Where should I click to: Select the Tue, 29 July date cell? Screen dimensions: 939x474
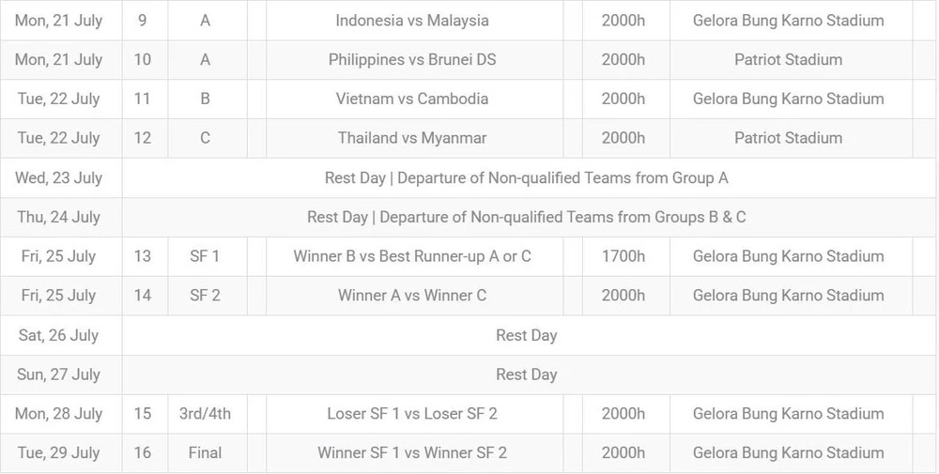pos(59,453)
